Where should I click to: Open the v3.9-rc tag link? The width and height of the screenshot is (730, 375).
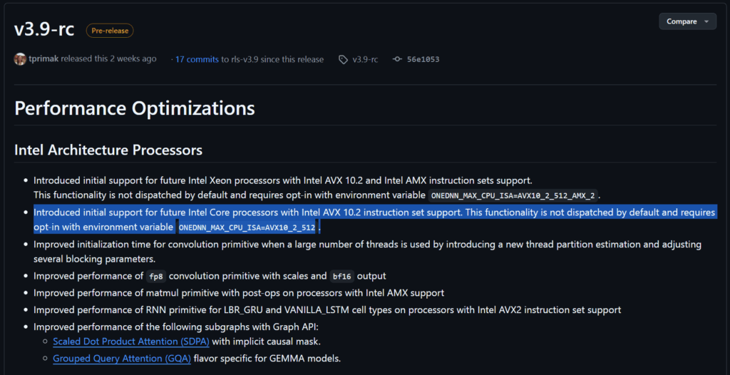tap(365, 59)
